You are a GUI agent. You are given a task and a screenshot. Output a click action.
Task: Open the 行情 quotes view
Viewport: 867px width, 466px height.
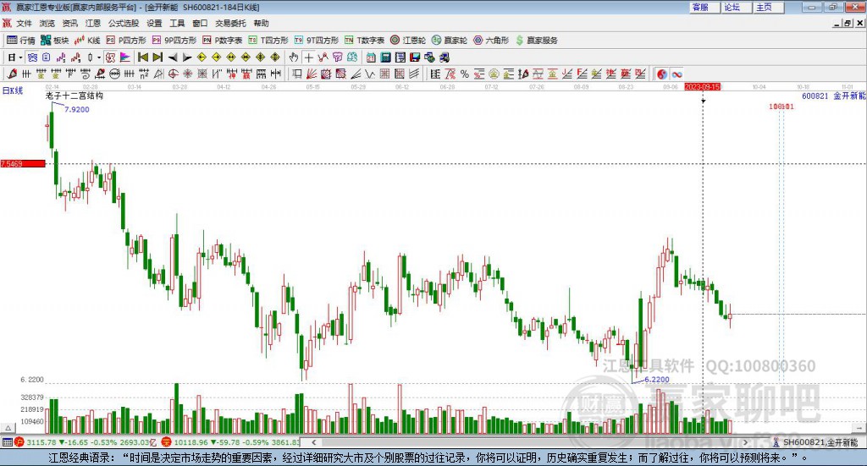pyautogui.click(x=21, y=41)
